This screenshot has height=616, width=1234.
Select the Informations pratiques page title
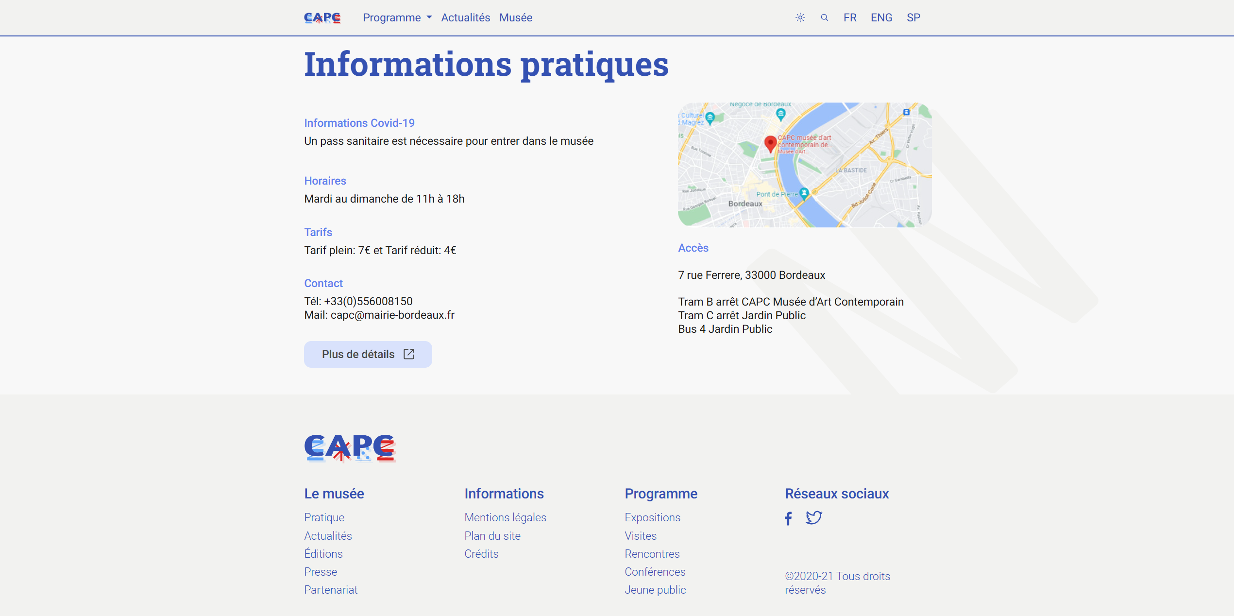[x=486, y=65]
